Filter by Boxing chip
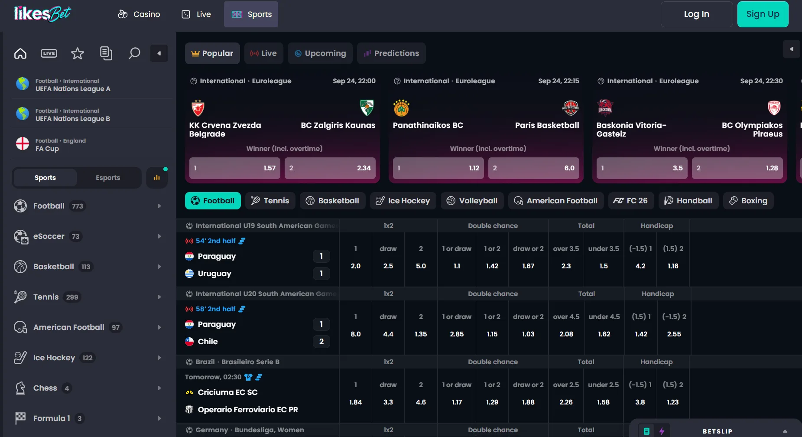 [748, 201]
